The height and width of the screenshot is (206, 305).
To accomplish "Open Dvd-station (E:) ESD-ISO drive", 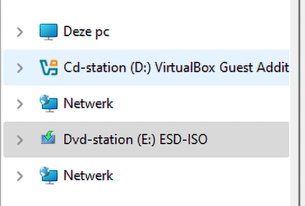I will [135, 139].
